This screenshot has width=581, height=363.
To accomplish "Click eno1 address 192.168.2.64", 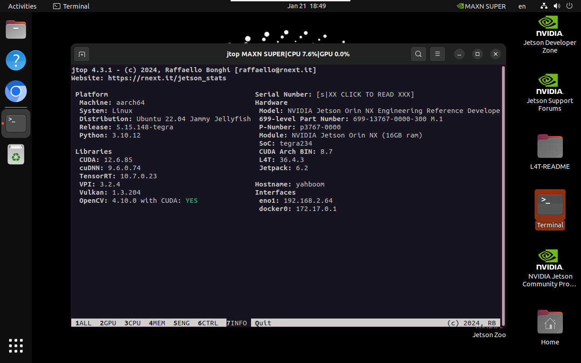I will coord(308,201).
